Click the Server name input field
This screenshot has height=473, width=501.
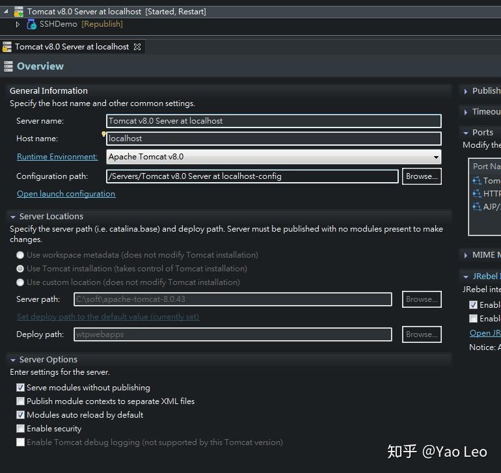(274, 121)
